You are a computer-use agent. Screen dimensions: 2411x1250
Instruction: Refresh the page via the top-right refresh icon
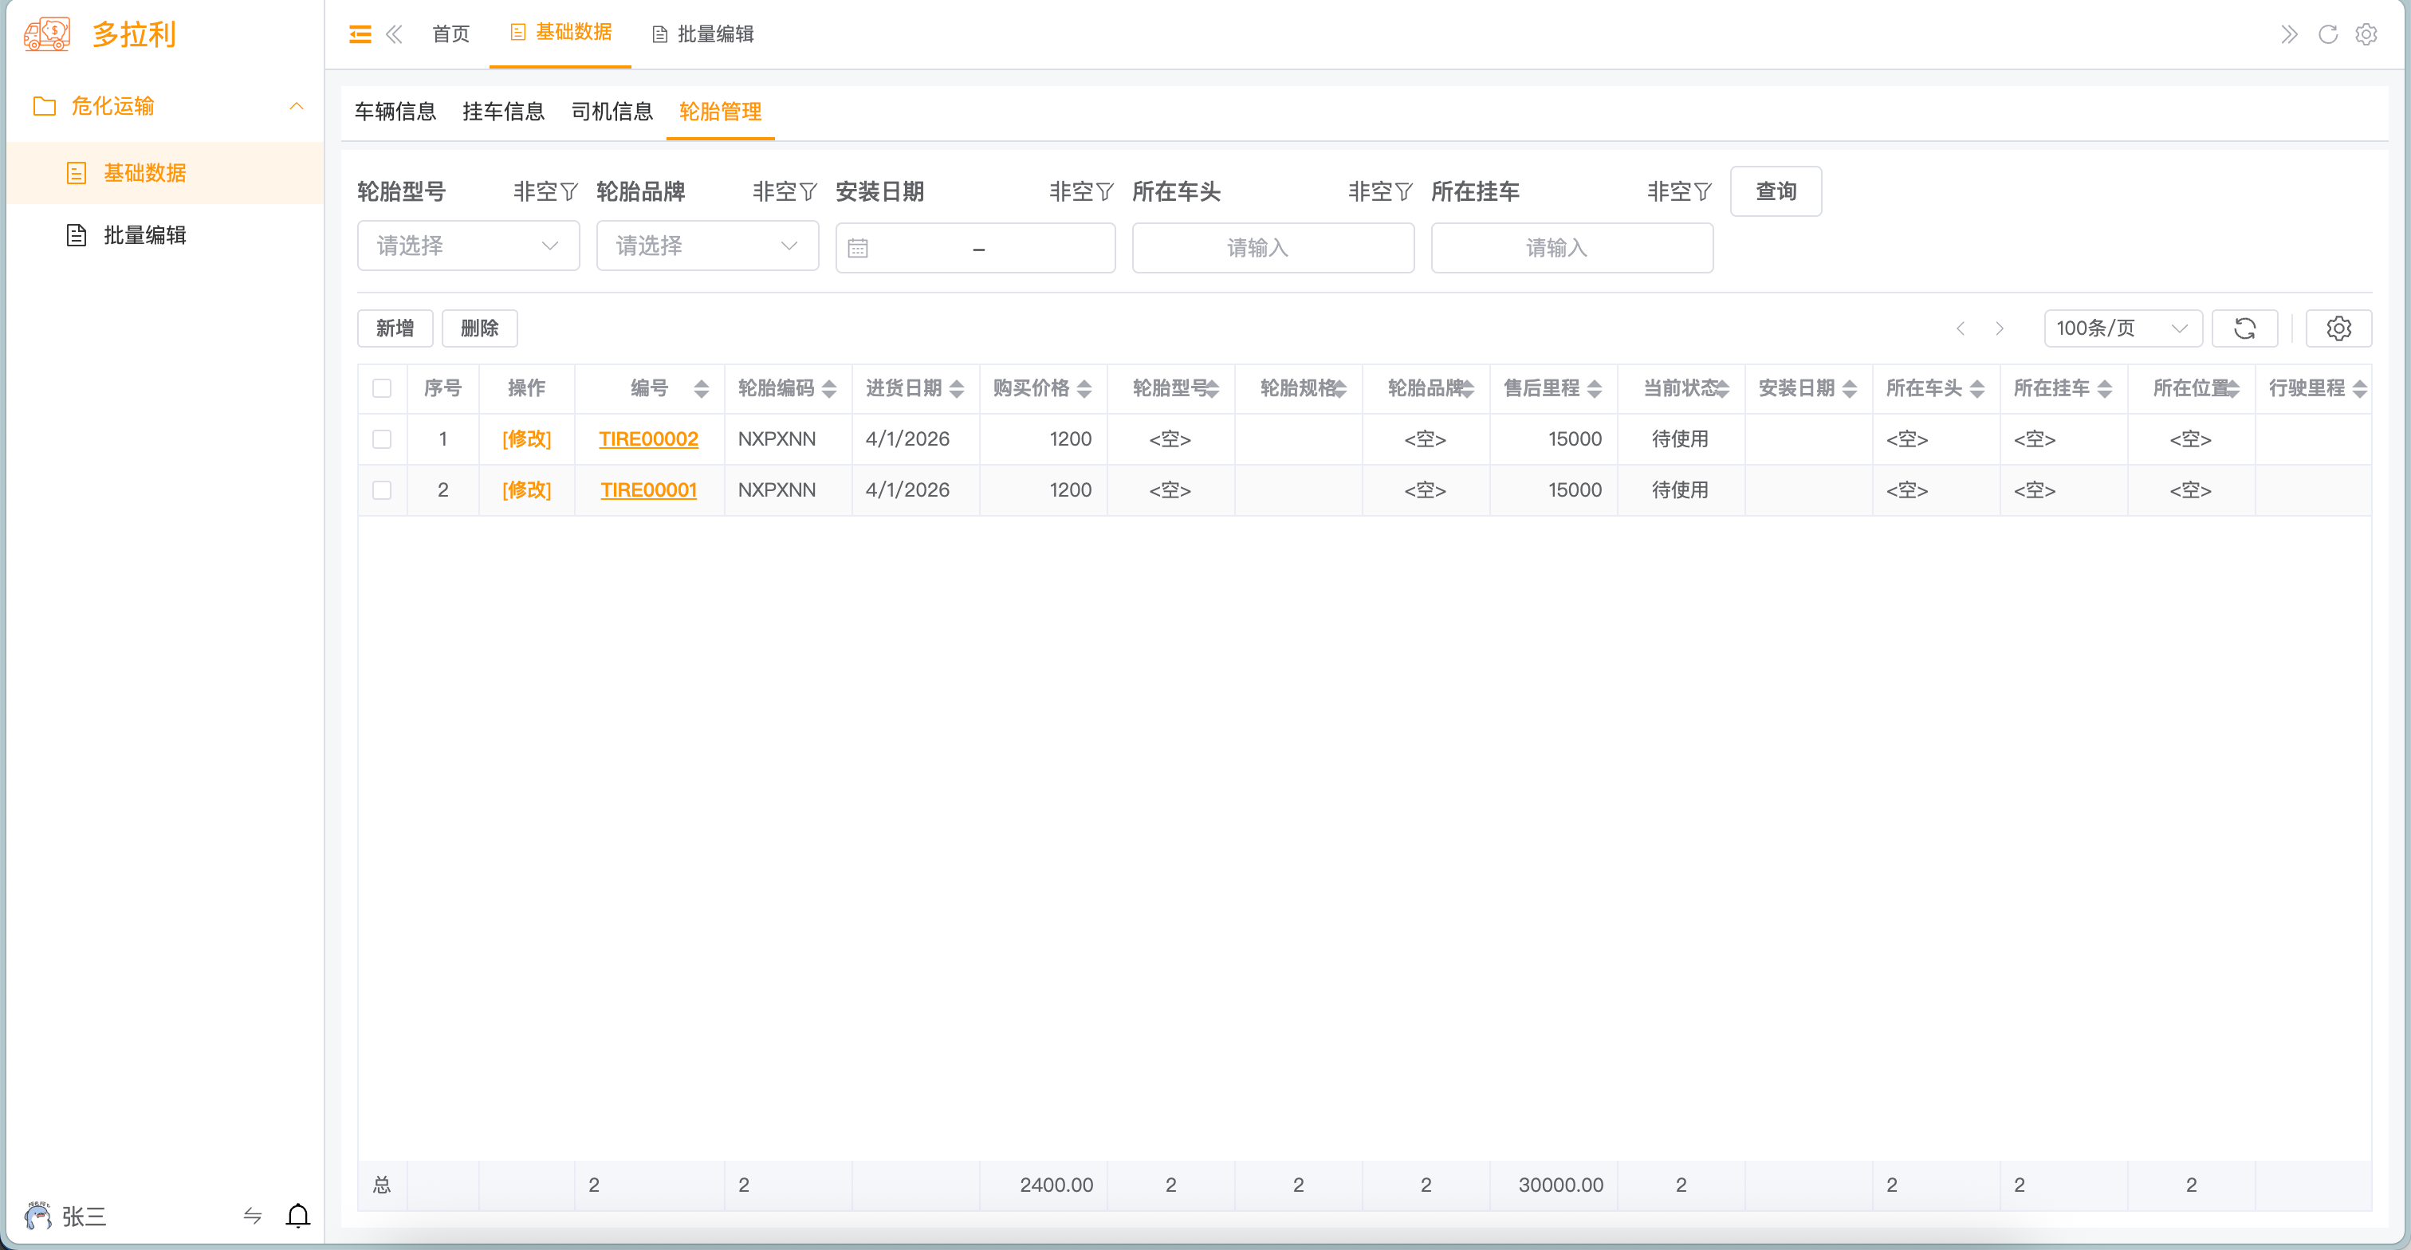2328,34
